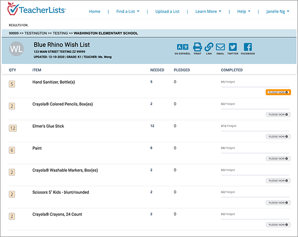Click the Colored Pencils pledge progress bar
298x237 pixels.
[x=255, y=109]
